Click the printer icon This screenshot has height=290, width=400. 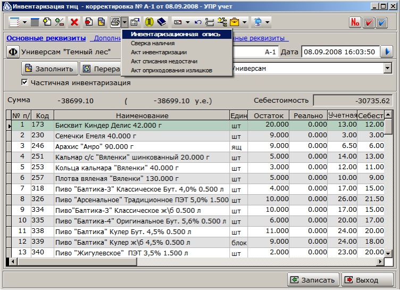[115, 22]
